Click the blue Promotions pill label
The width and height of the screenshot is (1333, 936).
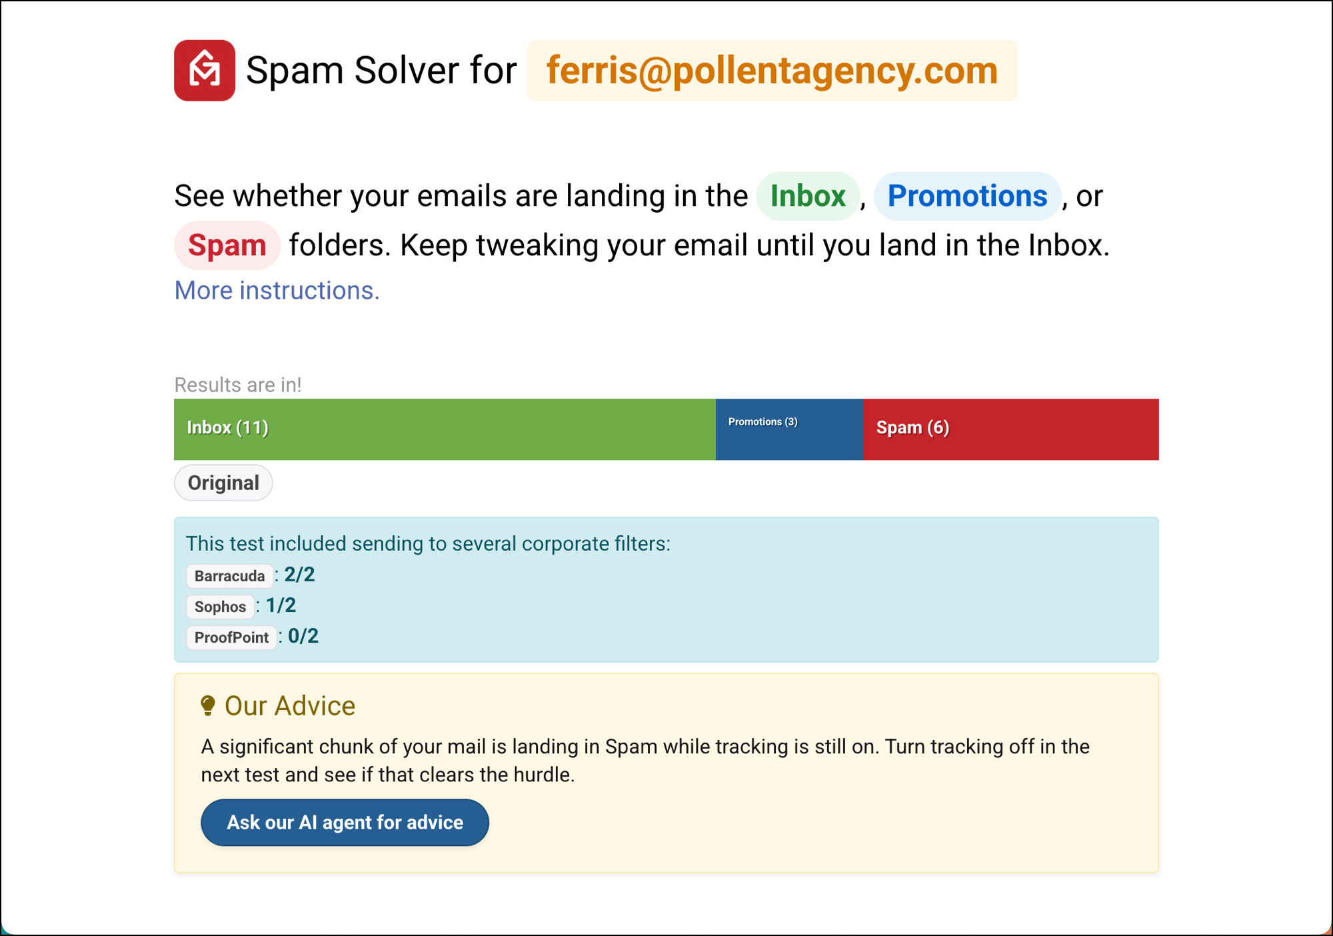coord(966,196)
